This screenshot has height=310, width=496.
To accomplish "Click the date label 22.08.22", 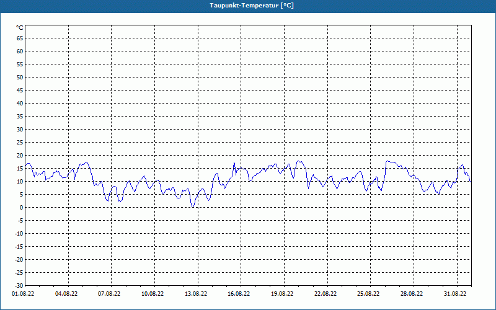I will 325,294.
